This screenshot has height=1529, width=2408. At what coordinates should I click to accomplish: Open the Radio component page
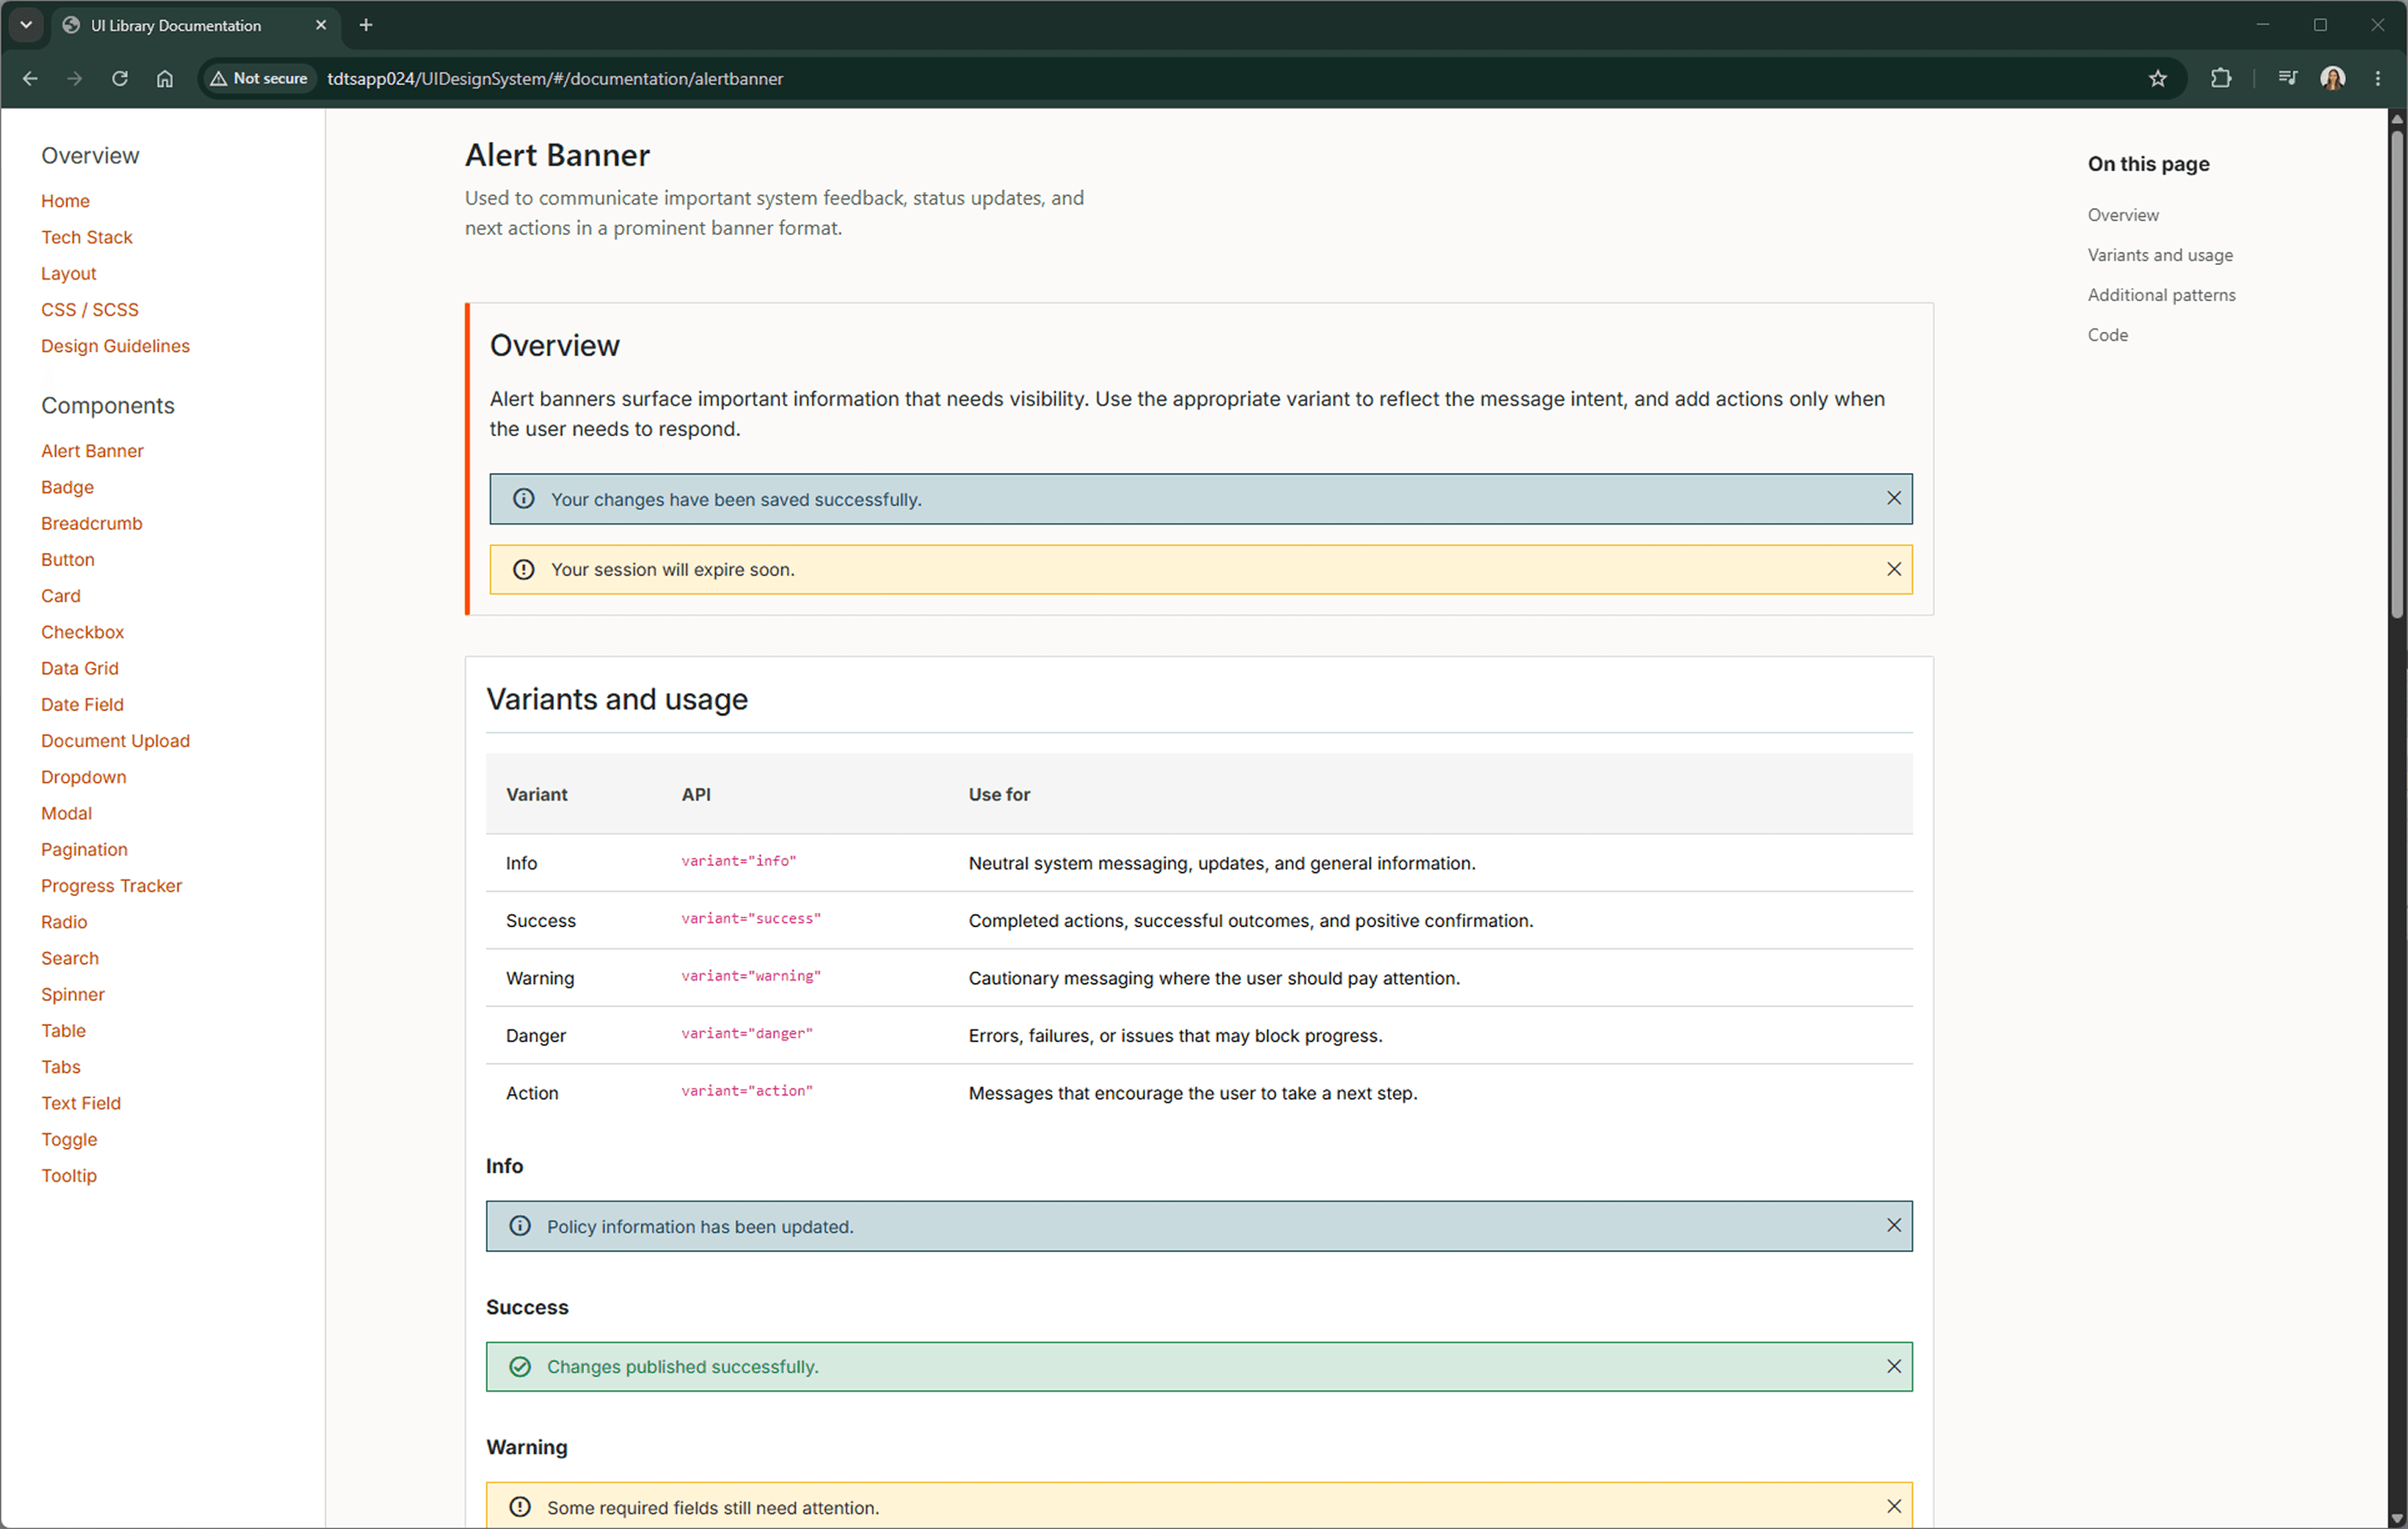coord(64,922)
